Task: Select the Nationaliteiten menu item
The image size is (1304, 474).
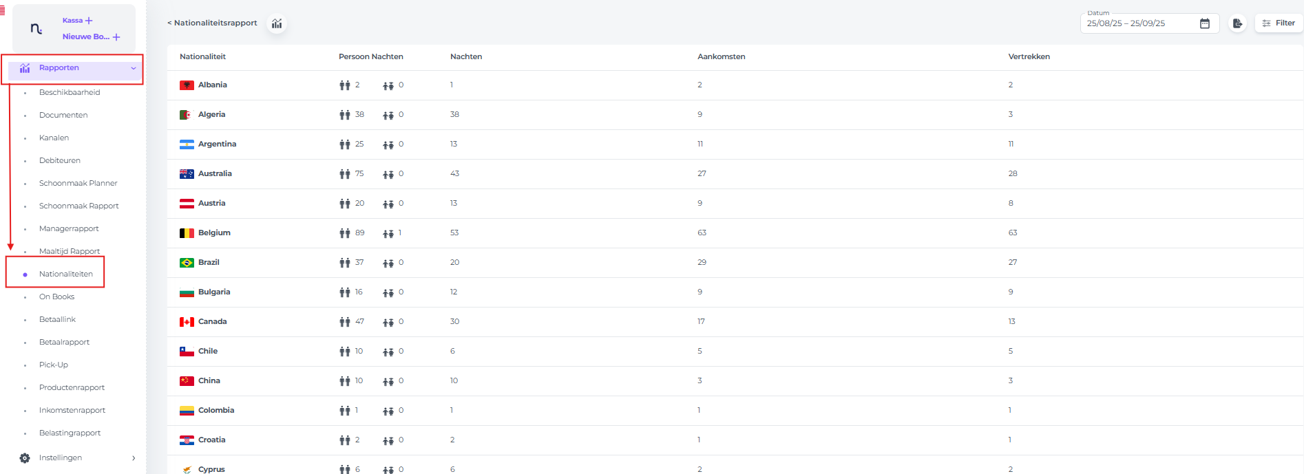Action: tap(65, 274)
